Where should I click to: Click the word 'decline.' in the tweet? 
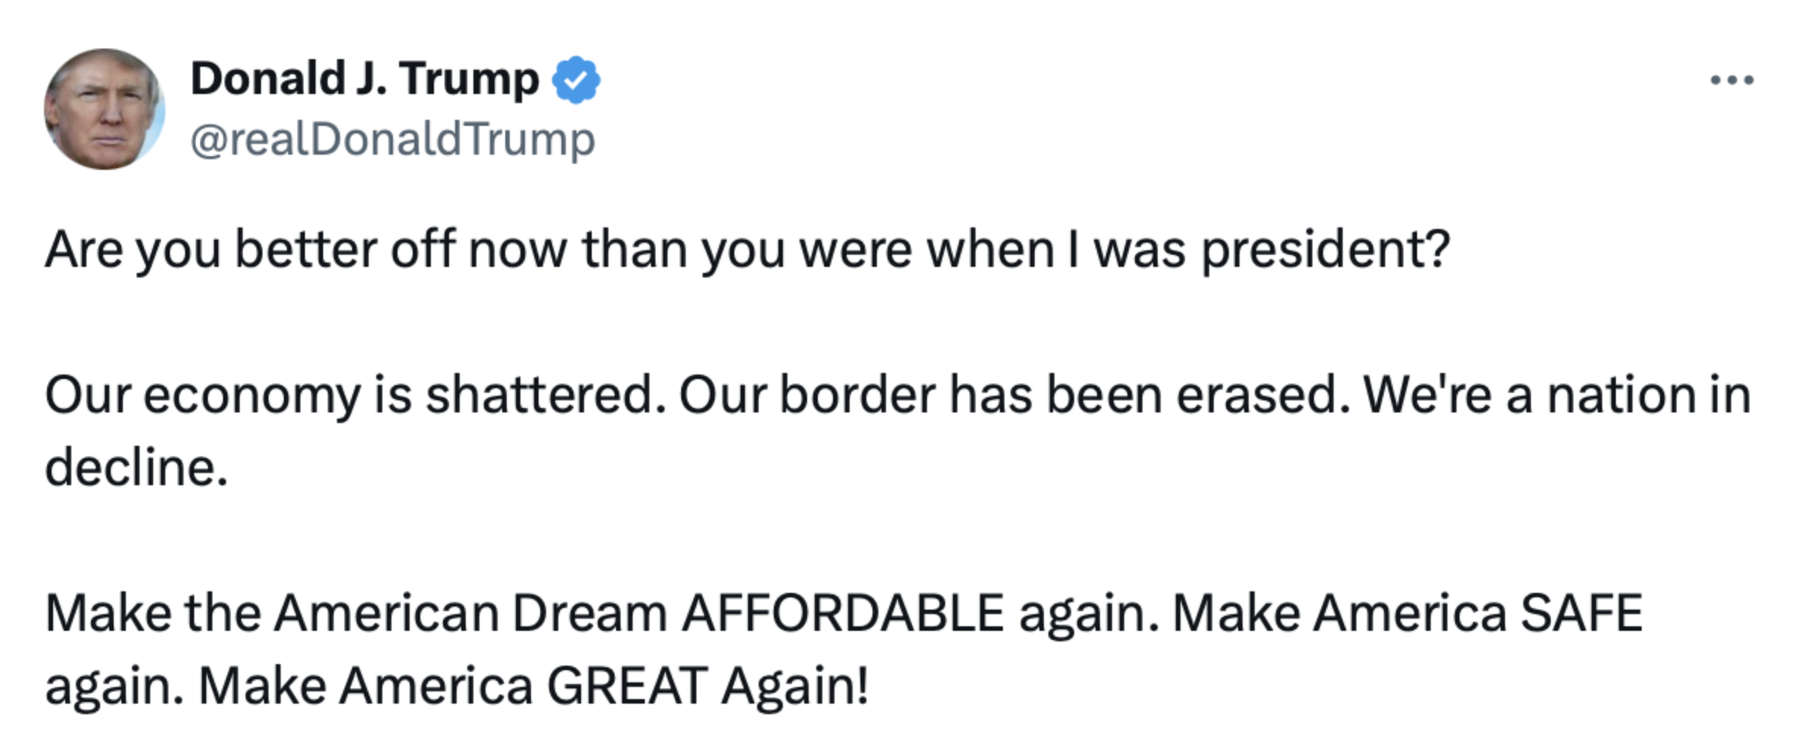(137, 468)
